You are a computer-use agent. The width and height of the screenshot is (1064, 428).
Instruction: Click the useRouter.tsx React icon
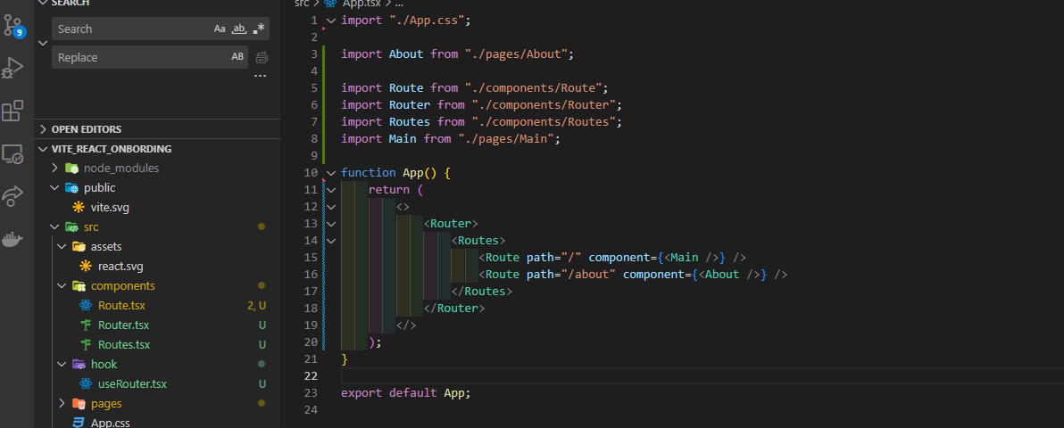(x=86, y=384)
